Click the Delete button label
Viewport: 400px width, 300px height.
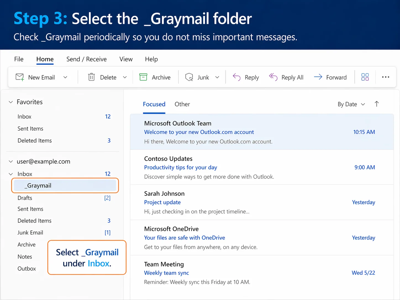click(x=108, y=78)
